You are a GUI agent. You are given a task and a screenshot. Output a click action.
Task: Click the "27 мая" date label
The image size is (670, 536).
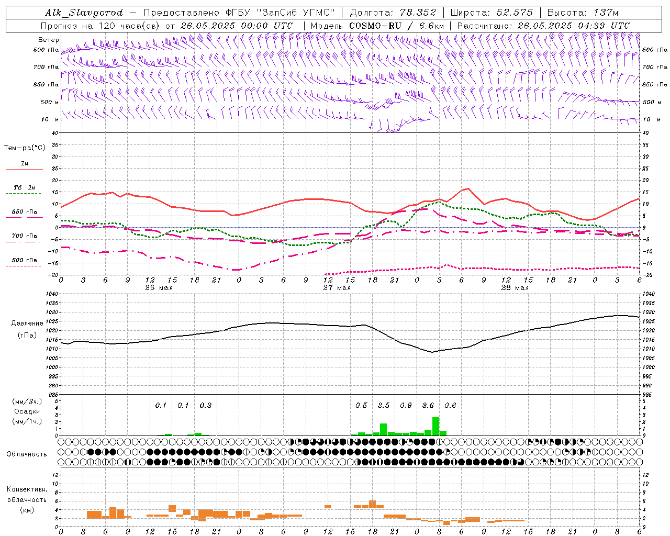click(337, 288)
